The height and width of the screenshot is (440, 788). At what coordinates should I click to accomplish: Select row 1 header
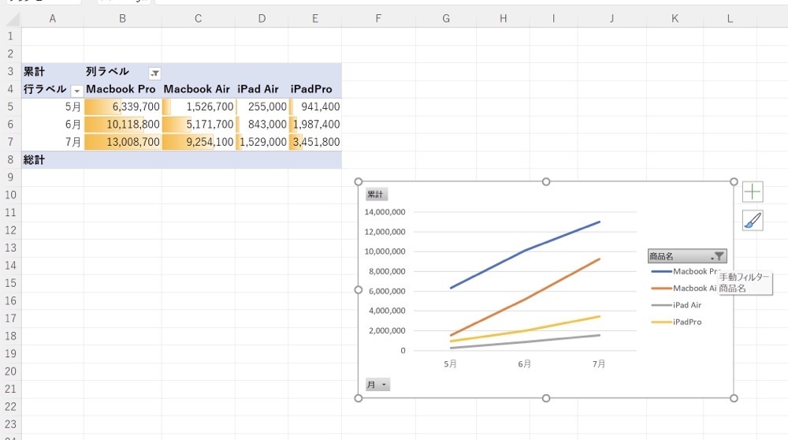(10, 36)
